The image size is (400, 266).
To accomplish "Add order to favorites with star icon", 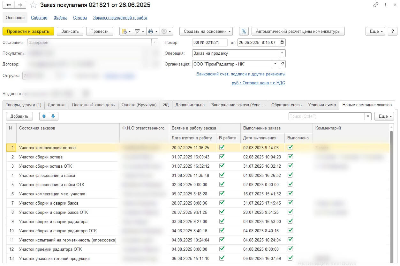I will [x=33, y=5].
